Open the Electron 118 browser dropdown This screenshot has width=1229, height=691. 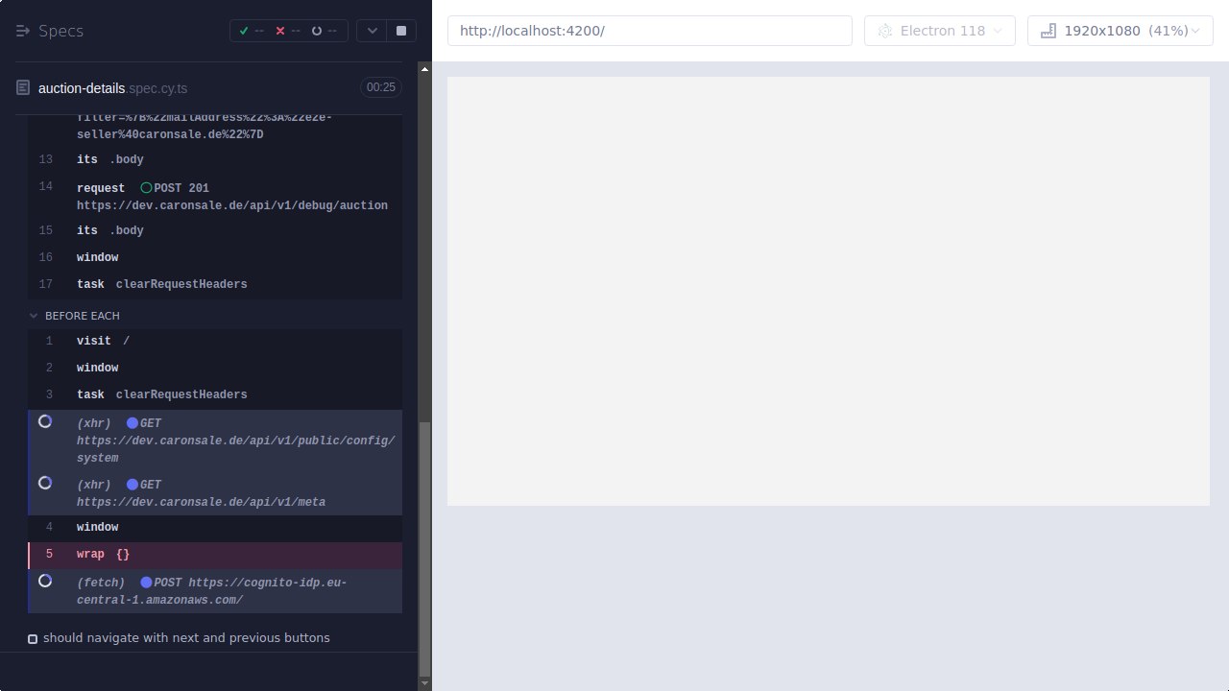[939, 30]
